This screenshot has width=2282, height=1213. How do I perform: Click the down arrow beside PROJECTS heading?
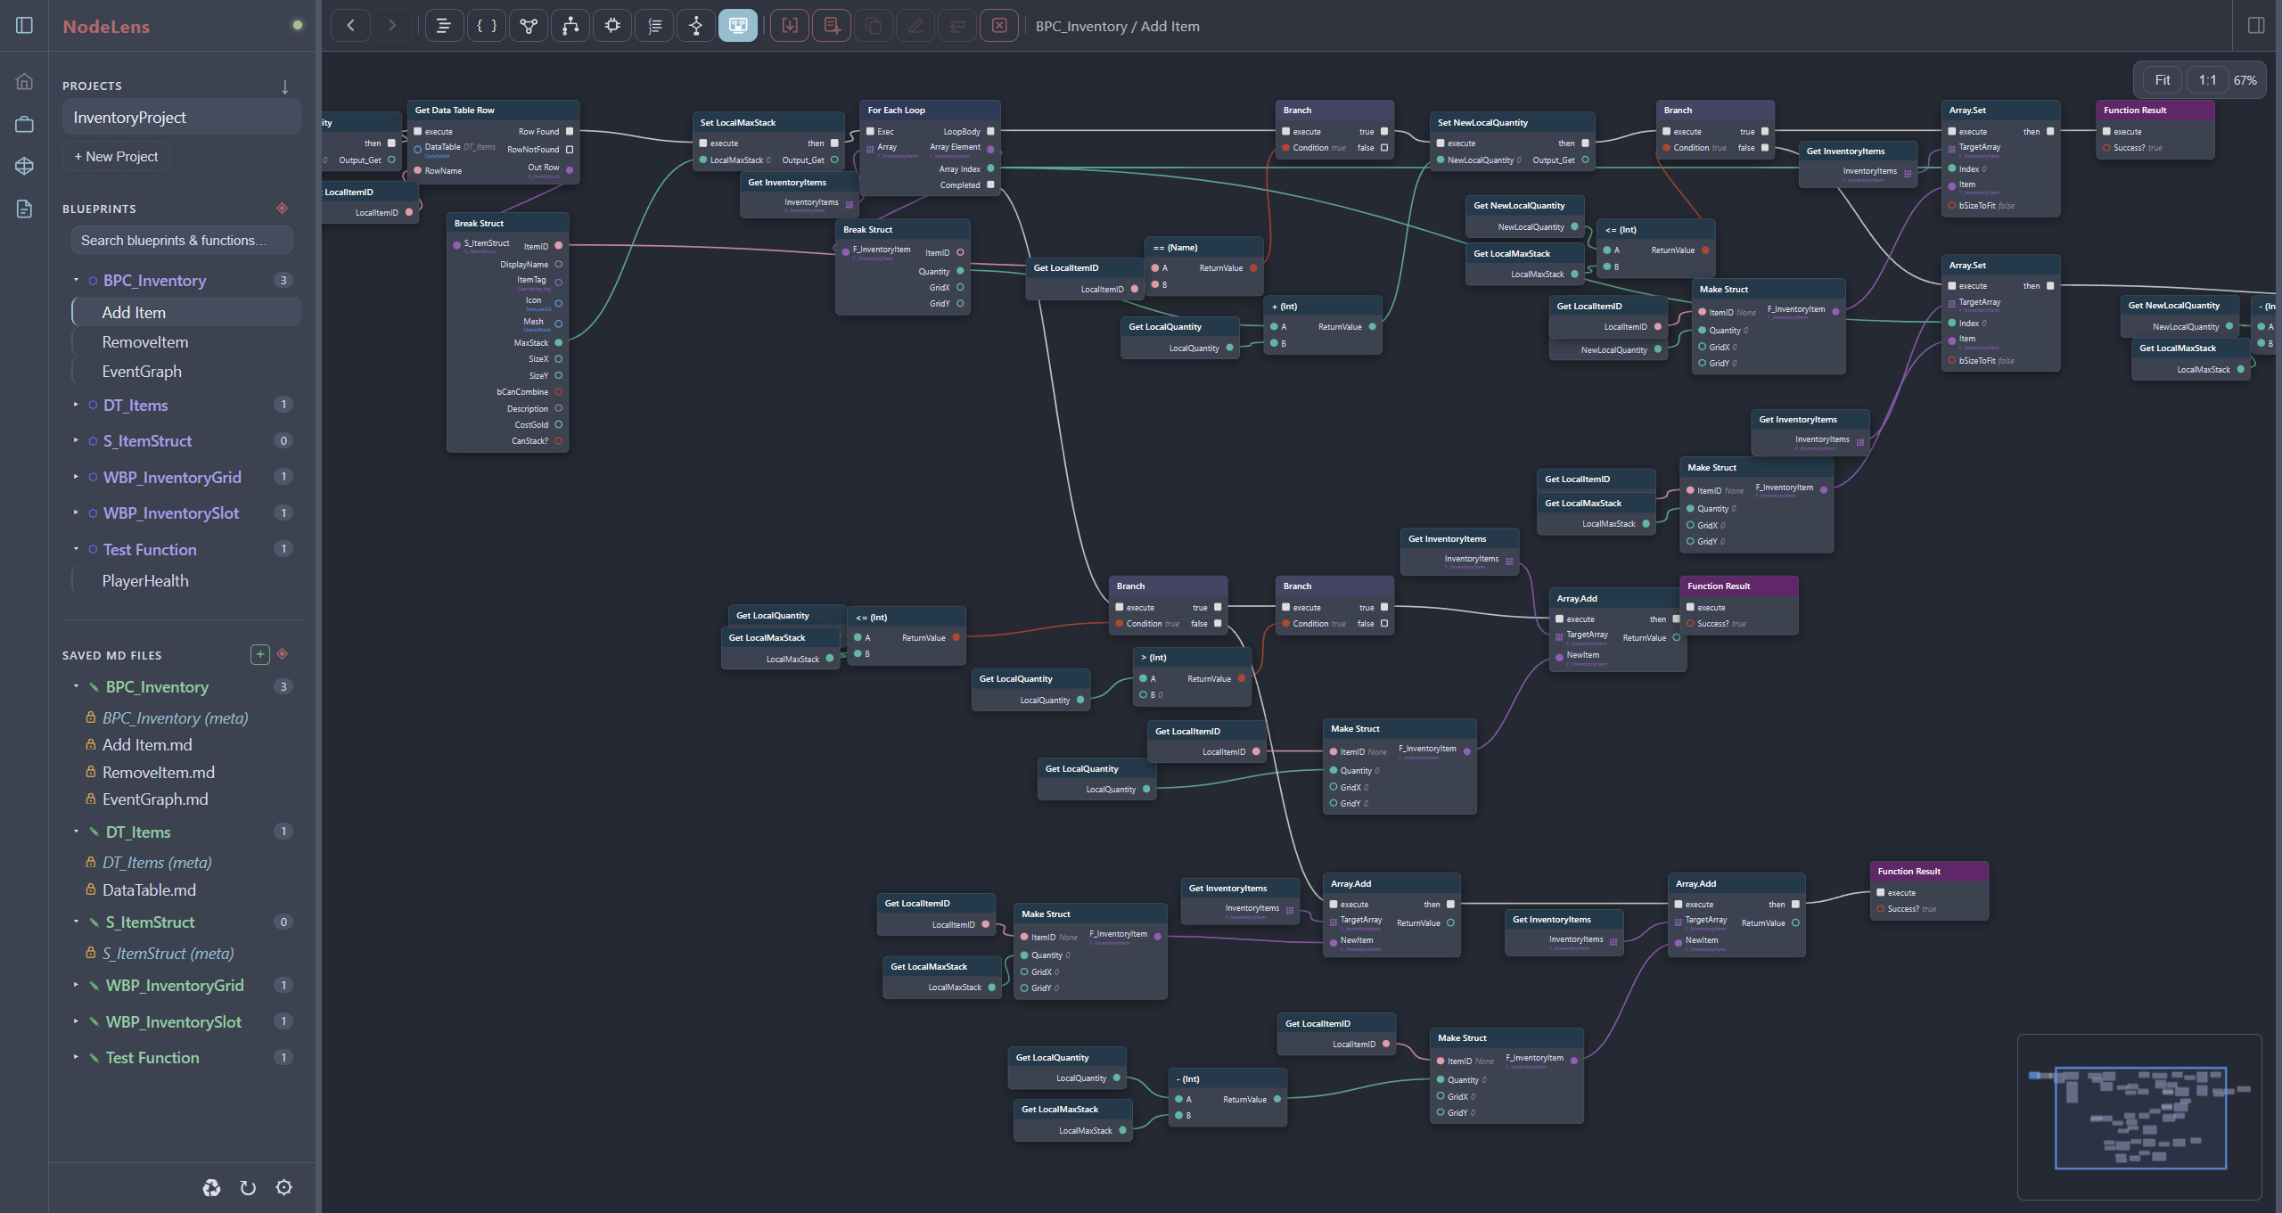click(x=285, y=86)
